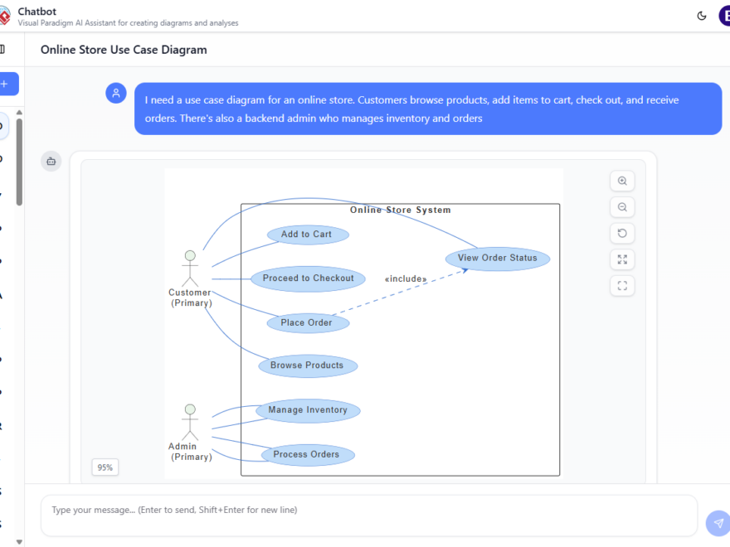
Task: Zoom in on the use case diagram
Action: (622, 181)
